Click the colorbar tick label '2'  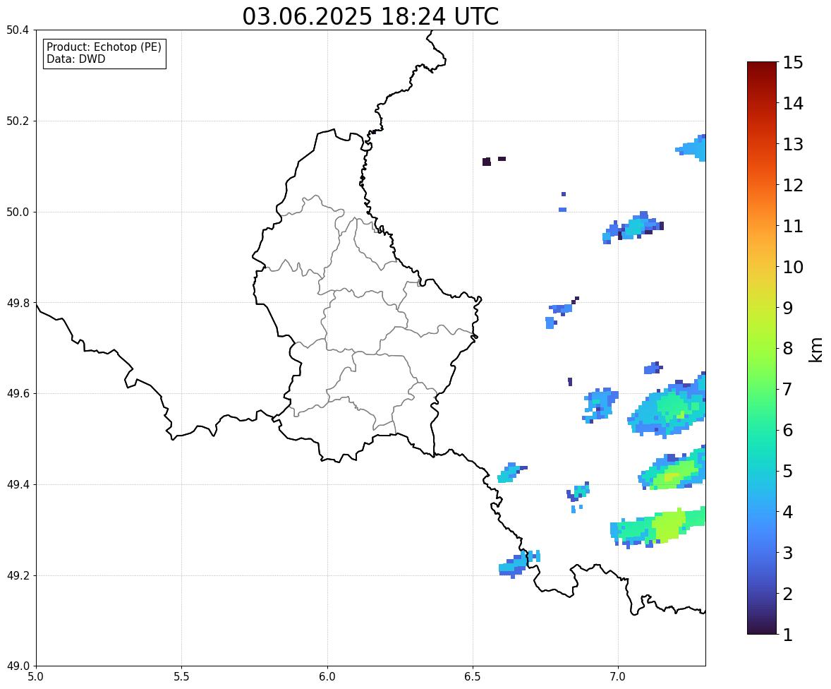(x=788, y=594)
